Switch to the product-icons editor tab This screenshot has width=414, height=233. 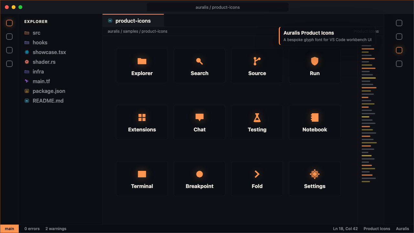coord(133,21)
